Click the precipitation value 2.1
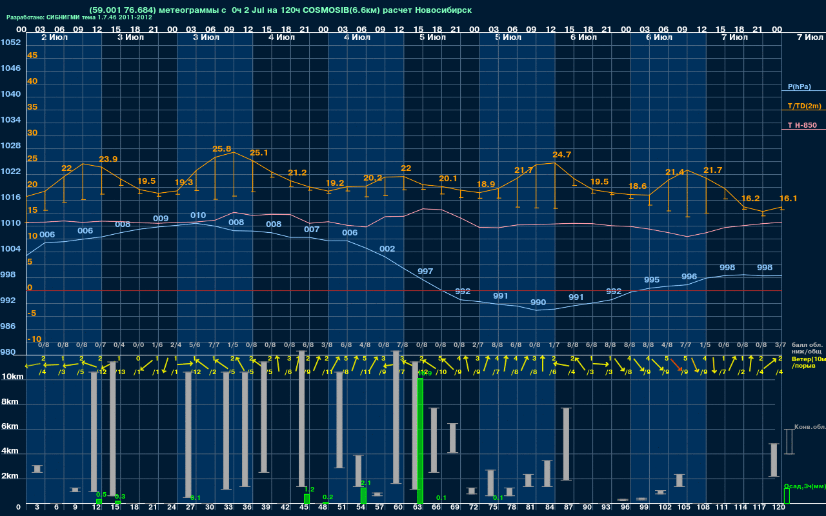Viewport: 826px width, 516px height. (366, 483)
